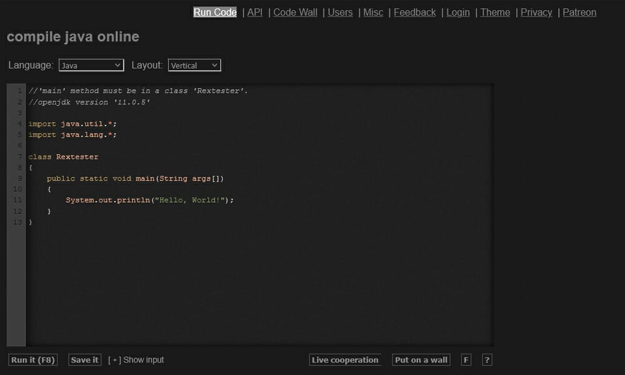Click the 'import java.util.*;' line
This screenshot has height=375, width=625.
coord(72,124)
